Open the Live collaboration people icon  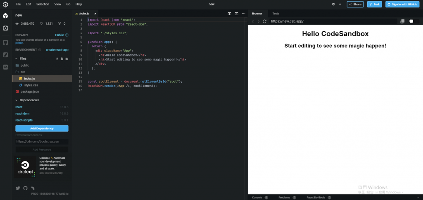[5, 67]
